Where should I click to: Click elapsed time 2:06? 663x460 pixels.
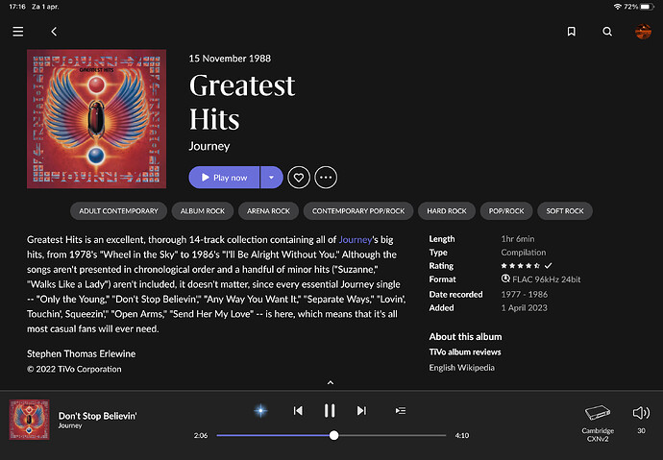click(x=201, y=435)
